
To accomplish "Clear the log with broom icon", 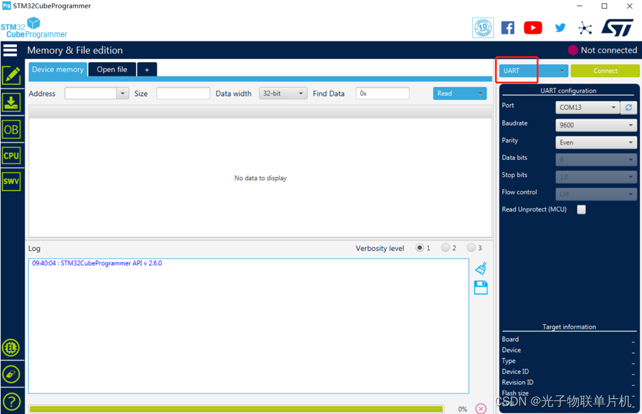I will pyautogui.click(x=481, y=268).
